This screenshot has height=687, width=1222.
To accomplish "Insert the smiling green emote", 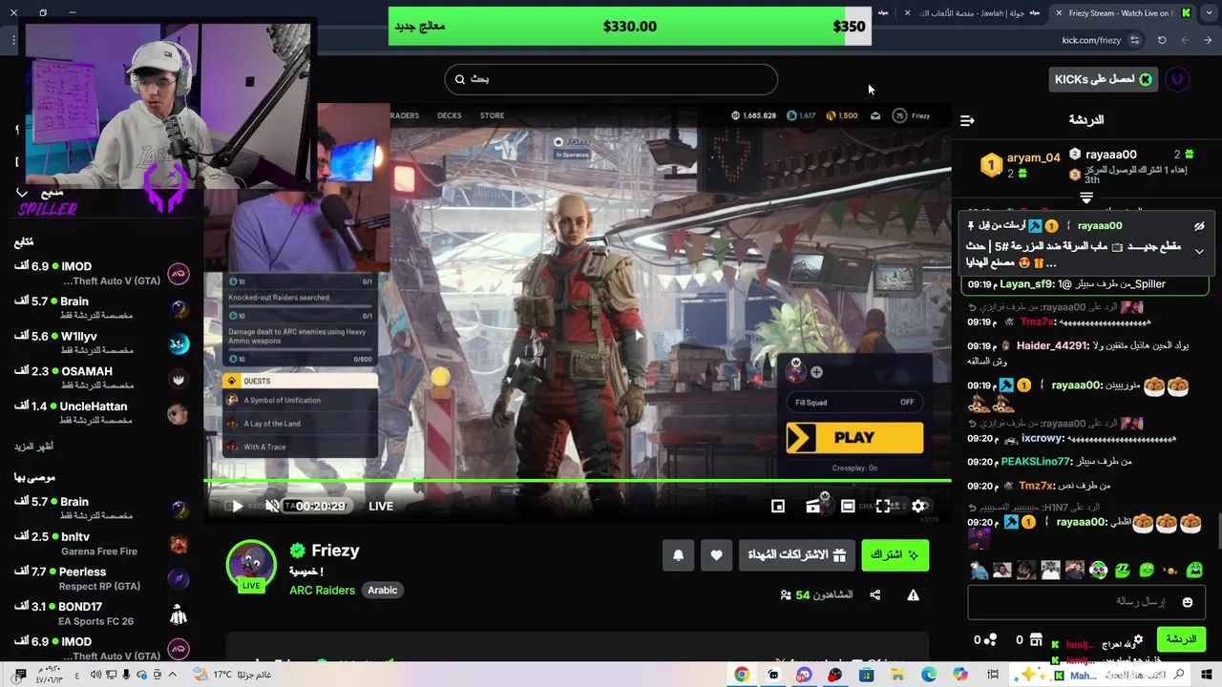I will [x=1147, y=571].
